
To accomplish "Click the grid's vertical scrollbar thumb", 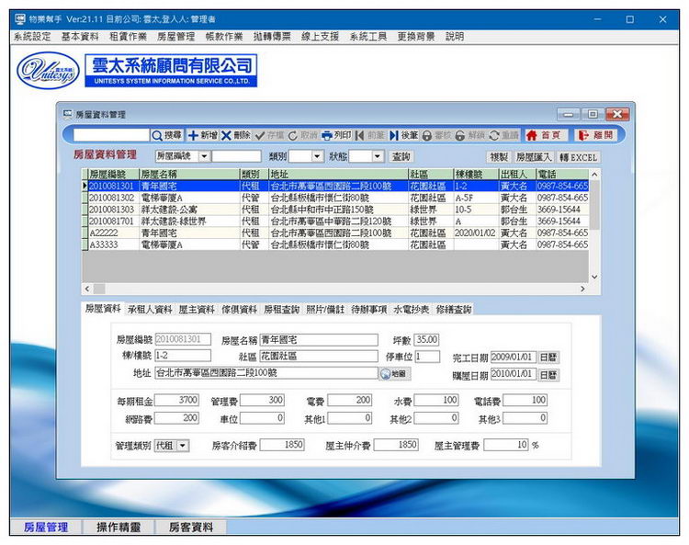I will [594, 204].
